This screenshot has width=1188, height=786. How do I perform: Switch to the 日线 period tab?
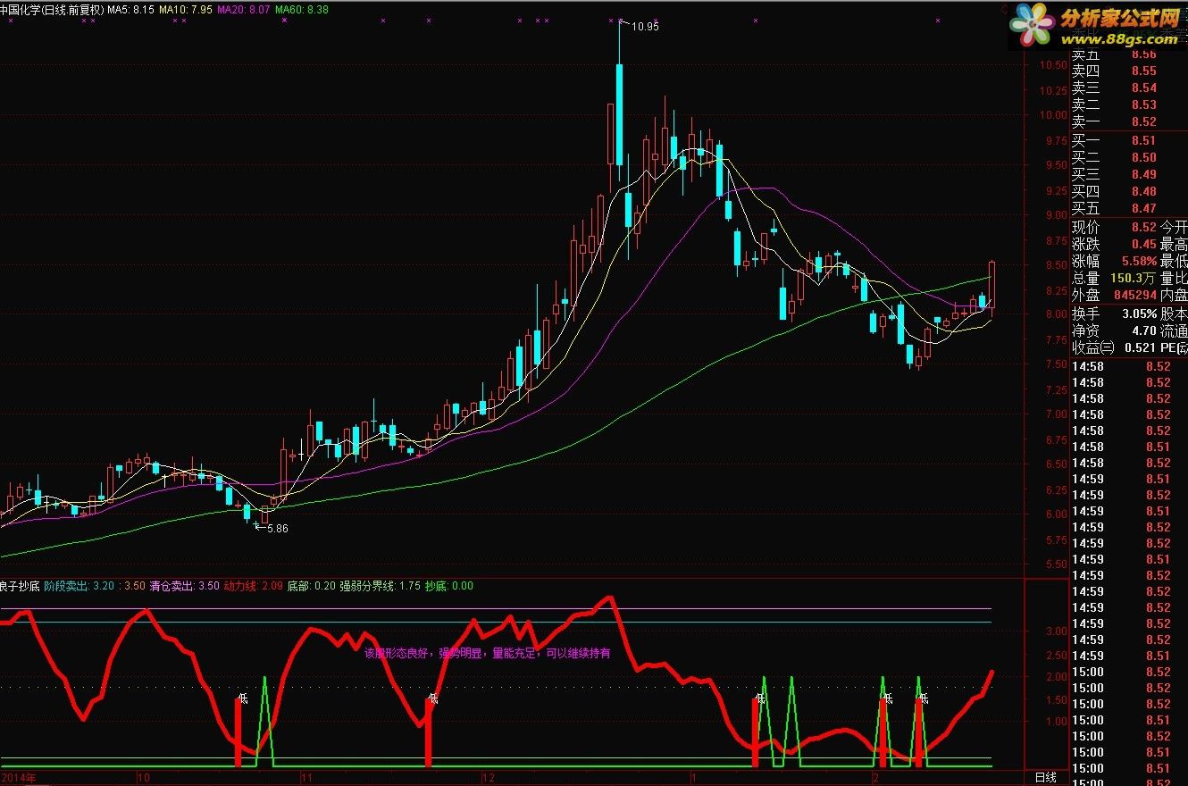(x=1045, y=778)
